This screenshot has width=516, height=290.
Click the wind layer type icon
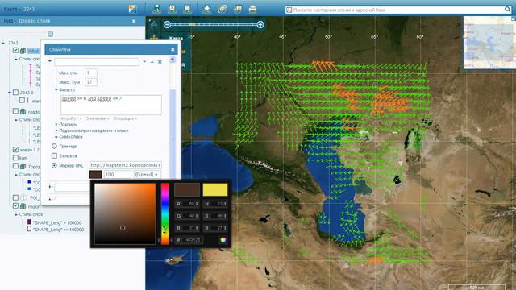pyautogui.click(x=23, y=51)
